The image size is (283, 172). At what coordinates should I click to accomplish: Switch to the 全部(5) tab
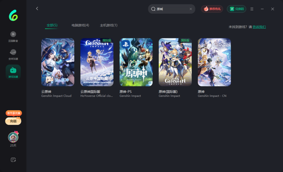tap(52, 25)
